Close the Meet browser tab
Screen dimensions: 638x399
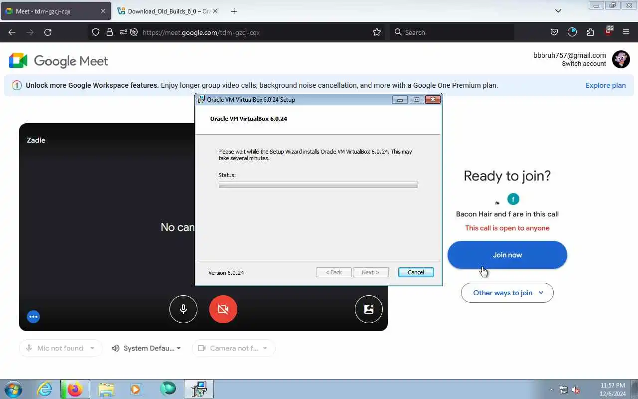103,11
